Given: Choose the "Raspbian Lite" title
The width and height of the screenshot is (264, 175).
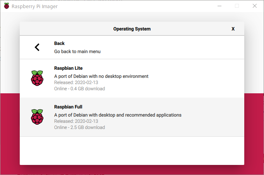Looking at the screenshot, I should pos(68,68).
